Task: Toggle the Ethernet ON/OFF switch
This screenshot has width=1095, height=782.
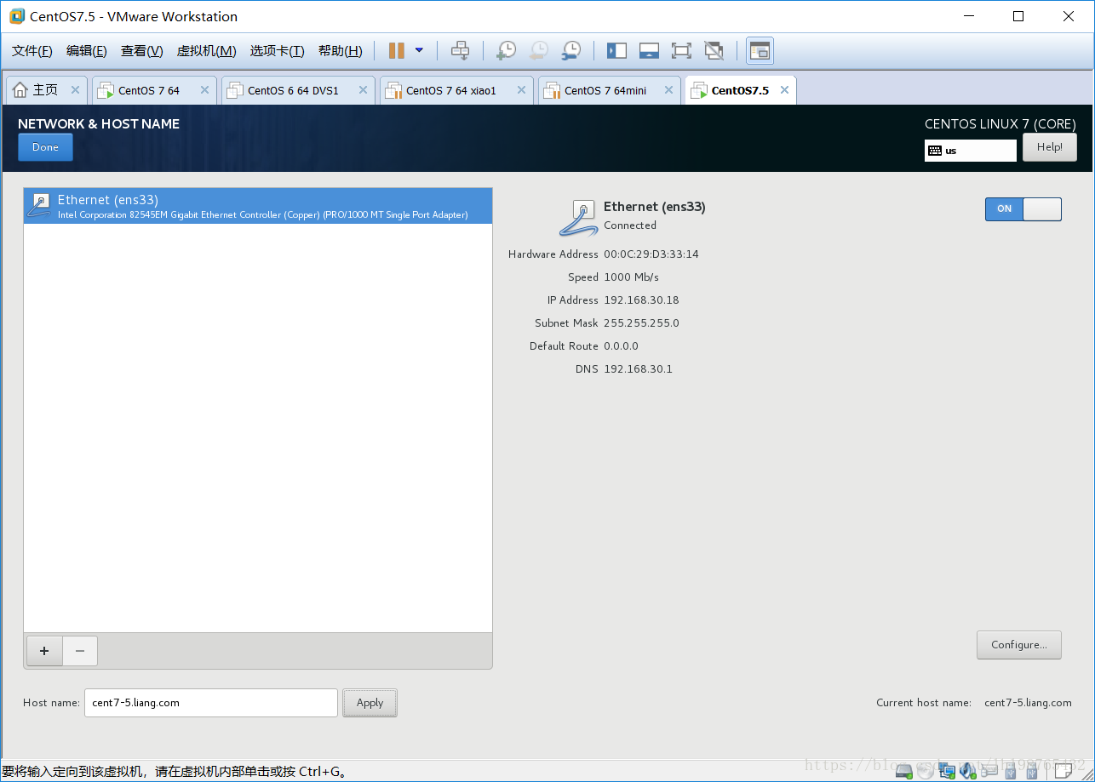Action: pos(1023,209)
